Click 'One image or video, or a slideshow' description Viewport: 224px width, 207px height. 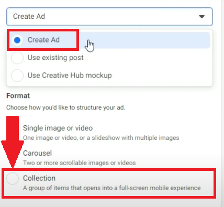click(x=101, y=138)
